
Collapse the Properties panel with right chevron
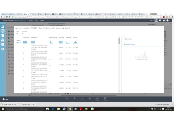[x=170, y=24]
